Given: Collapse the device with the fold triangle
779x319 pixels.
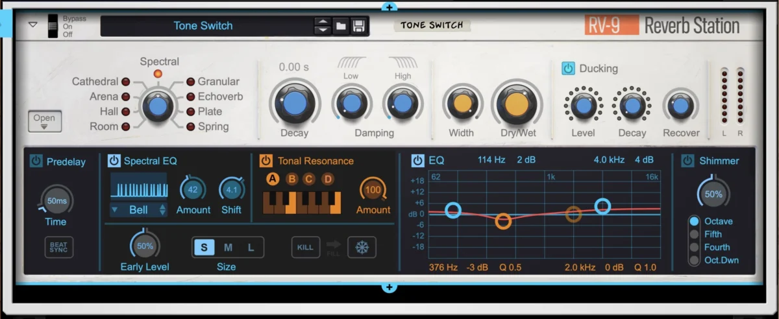Looking at the screenshot, I should pos(32,25).
